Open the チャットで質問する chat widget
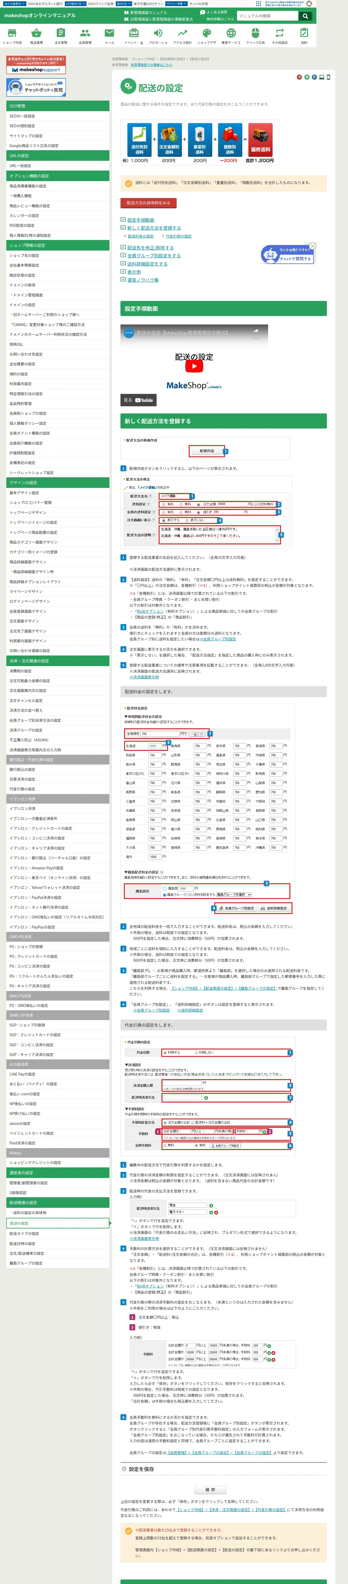 tap(287, 254)
